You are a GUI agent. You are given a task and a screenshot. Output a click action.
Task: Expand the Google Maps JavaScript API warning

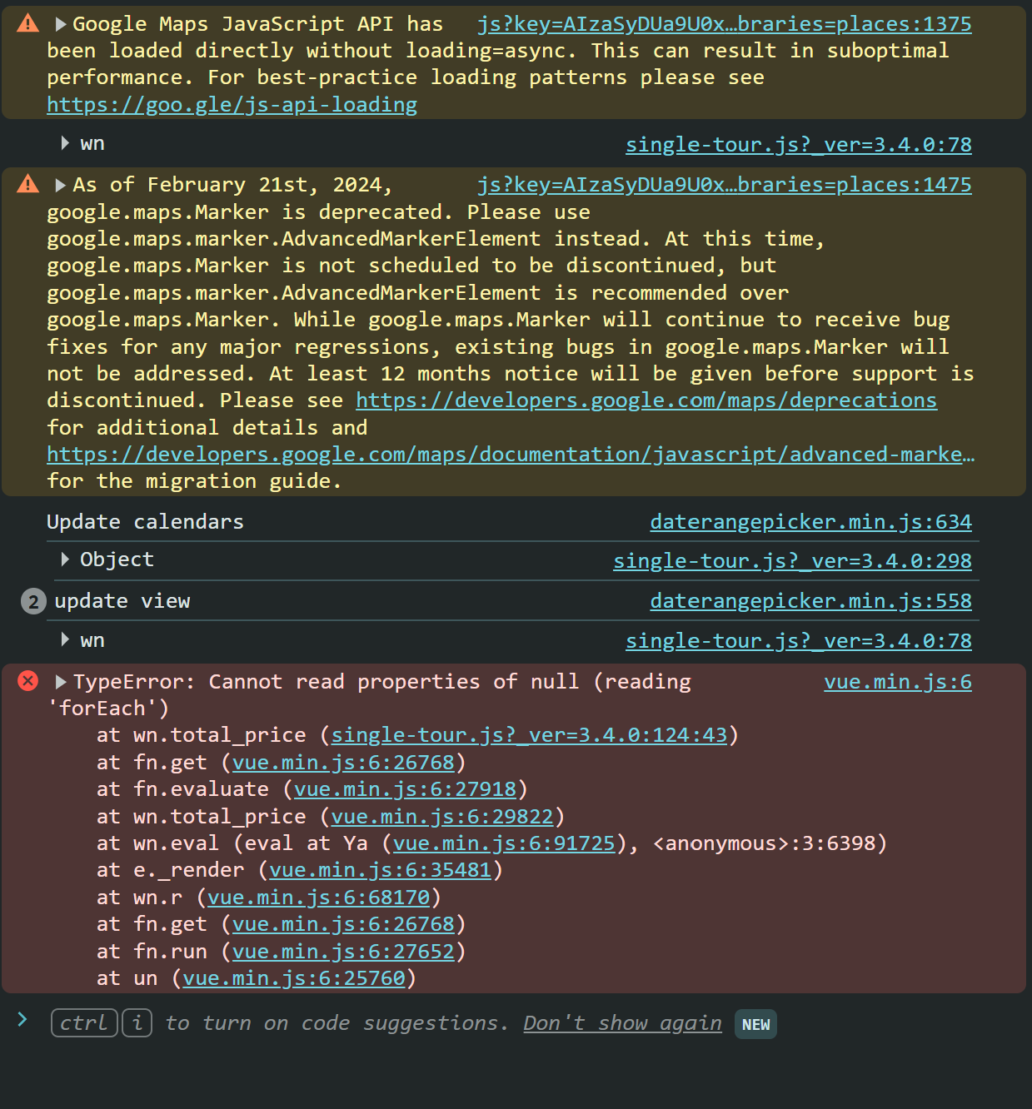(60, 24)
